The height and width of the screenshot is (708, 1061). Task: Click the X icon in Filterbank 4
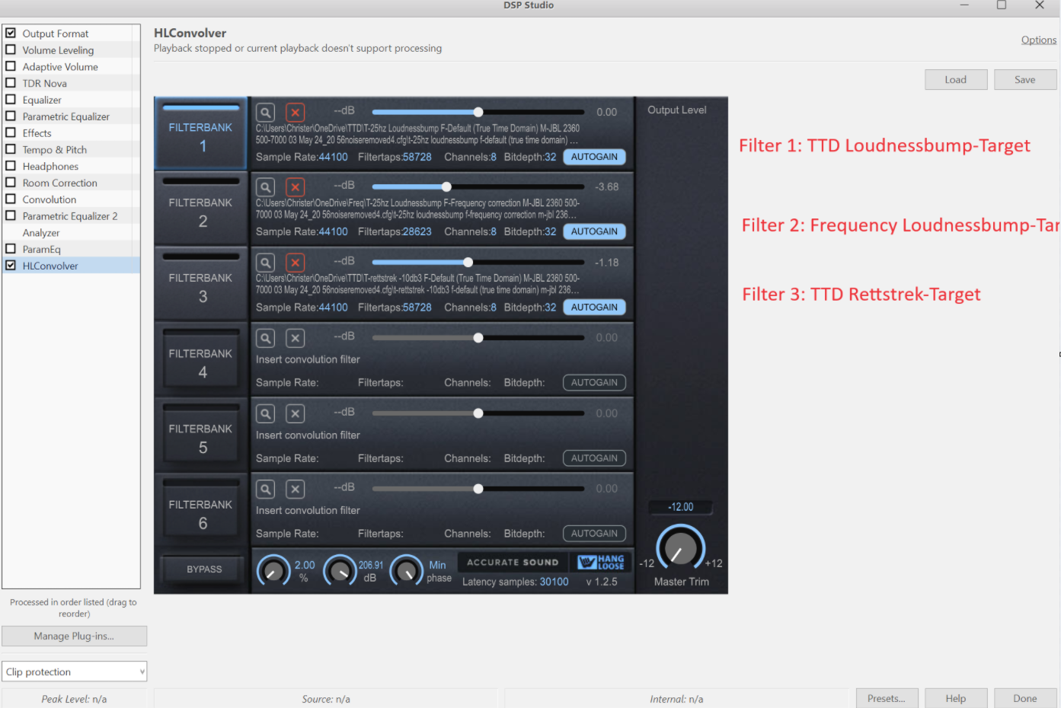295,338
